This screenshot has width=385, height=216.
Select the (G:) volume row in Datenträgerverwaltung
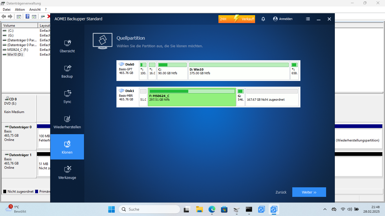click(26, 35)
